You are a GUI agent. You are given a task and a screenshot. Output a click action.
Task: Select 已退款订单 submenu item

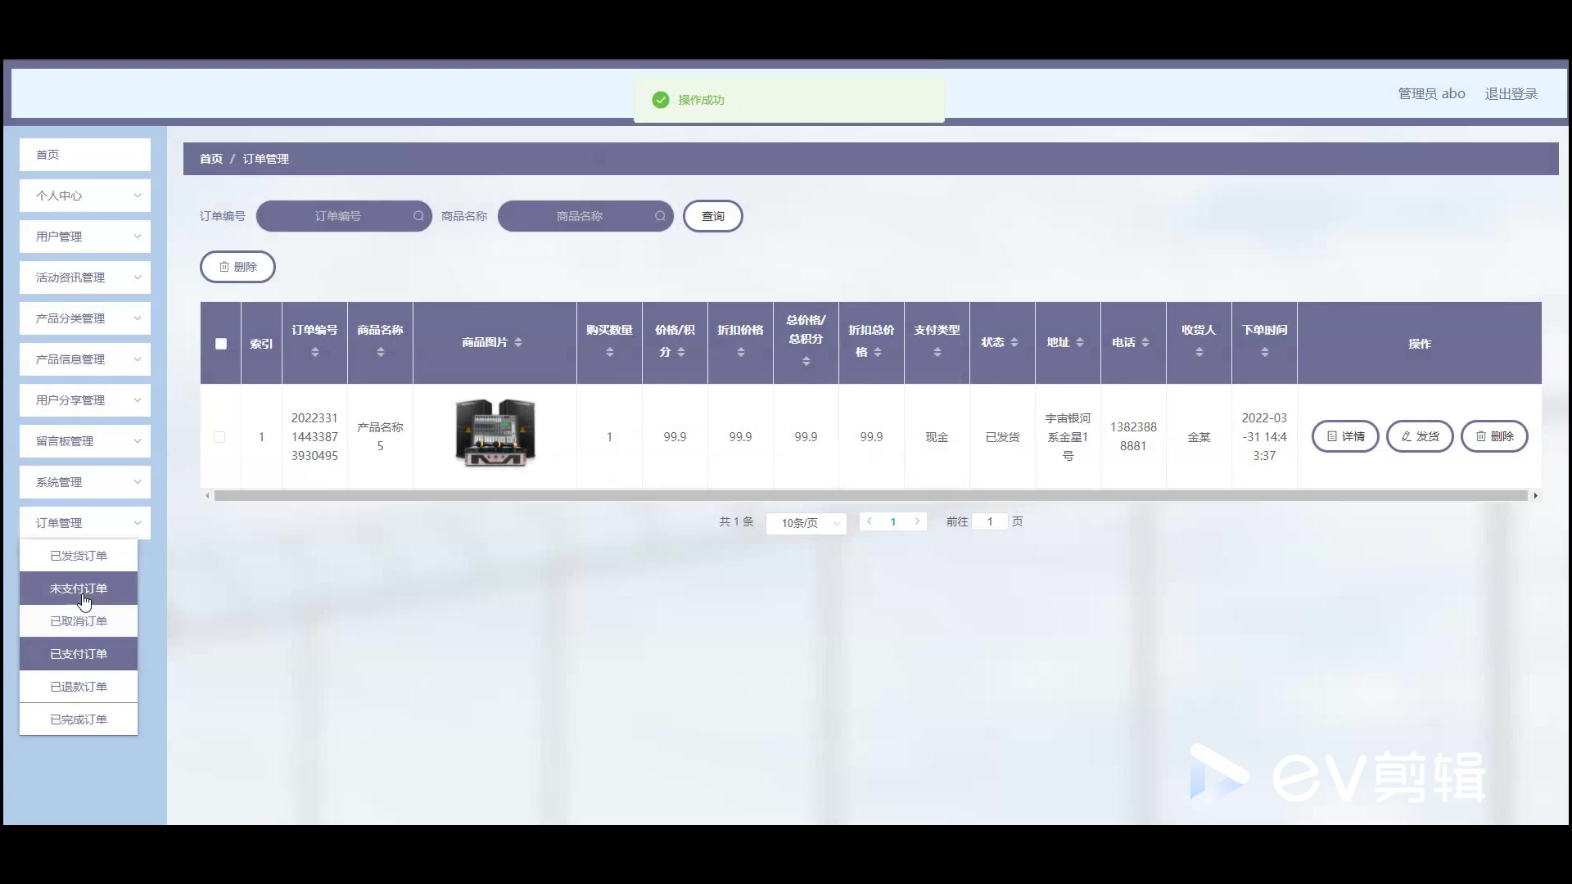(x=79, y=687)
